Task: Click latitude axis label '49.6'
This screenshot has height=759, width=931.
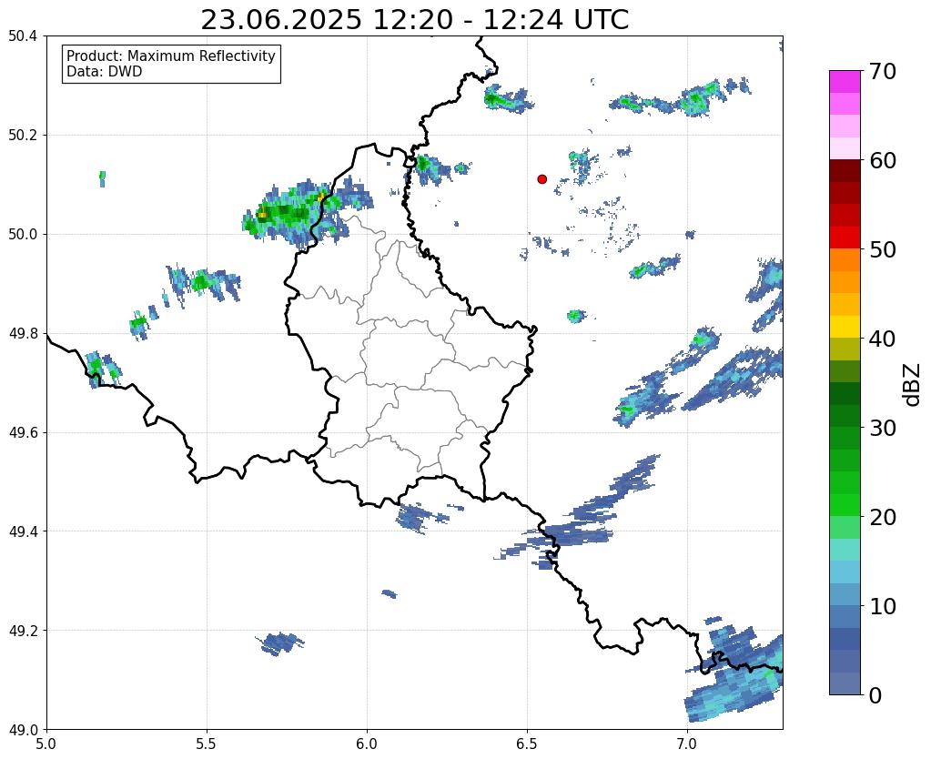Action: coord(23,433)
